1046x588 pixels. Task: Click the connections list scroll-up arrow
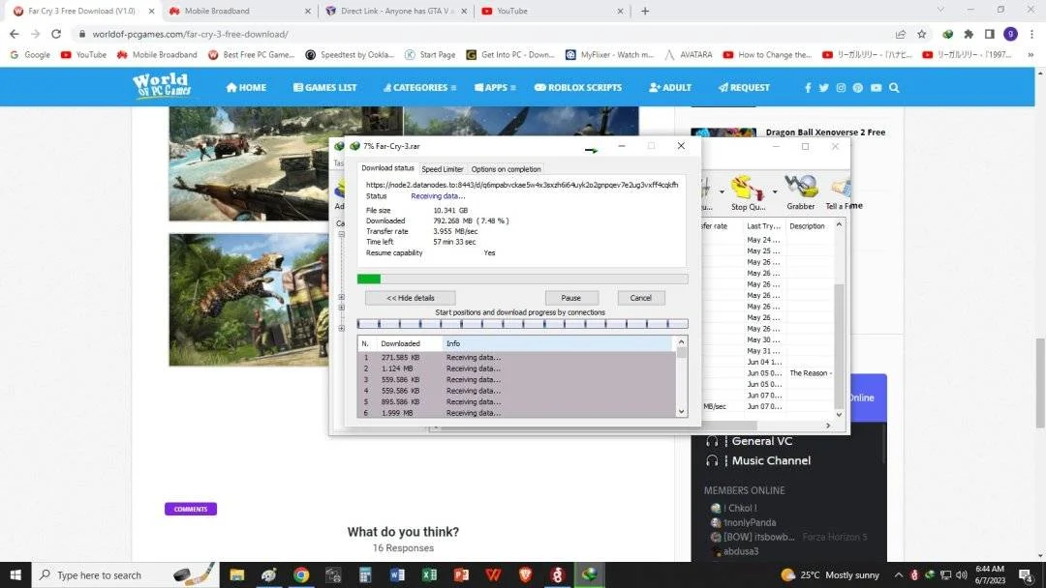point(681,342)
